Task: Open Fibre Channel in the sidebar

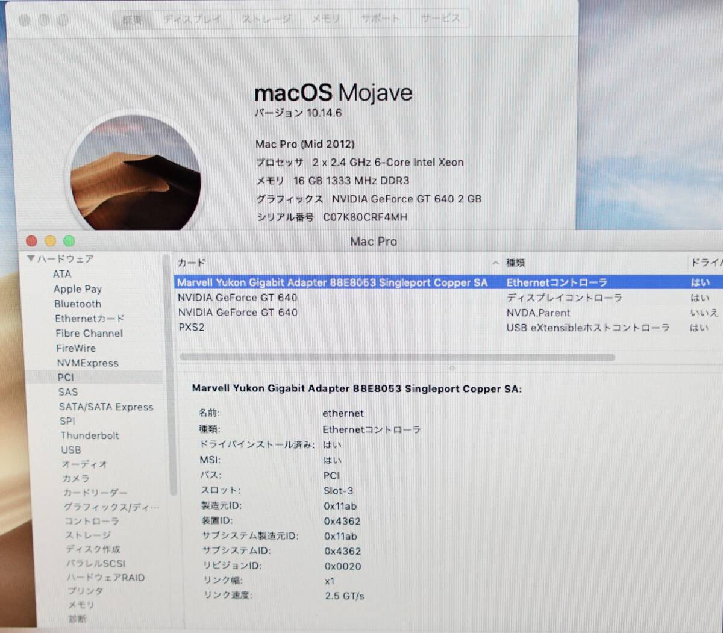Action: coord(89,334)
